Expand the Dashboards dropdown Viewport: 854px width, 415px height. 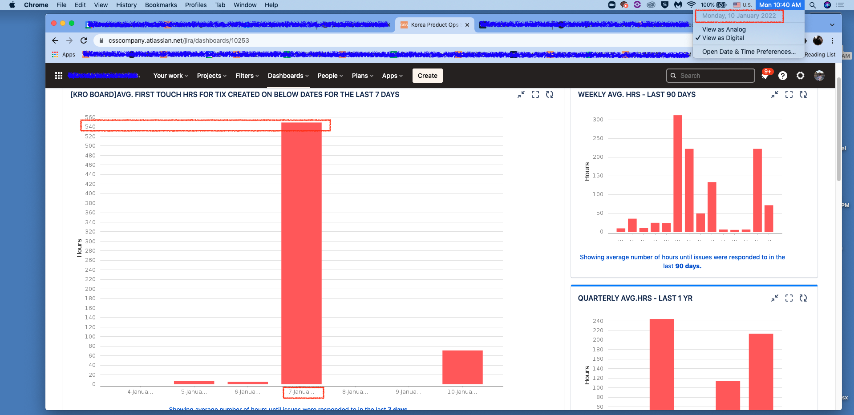(288, 76)
